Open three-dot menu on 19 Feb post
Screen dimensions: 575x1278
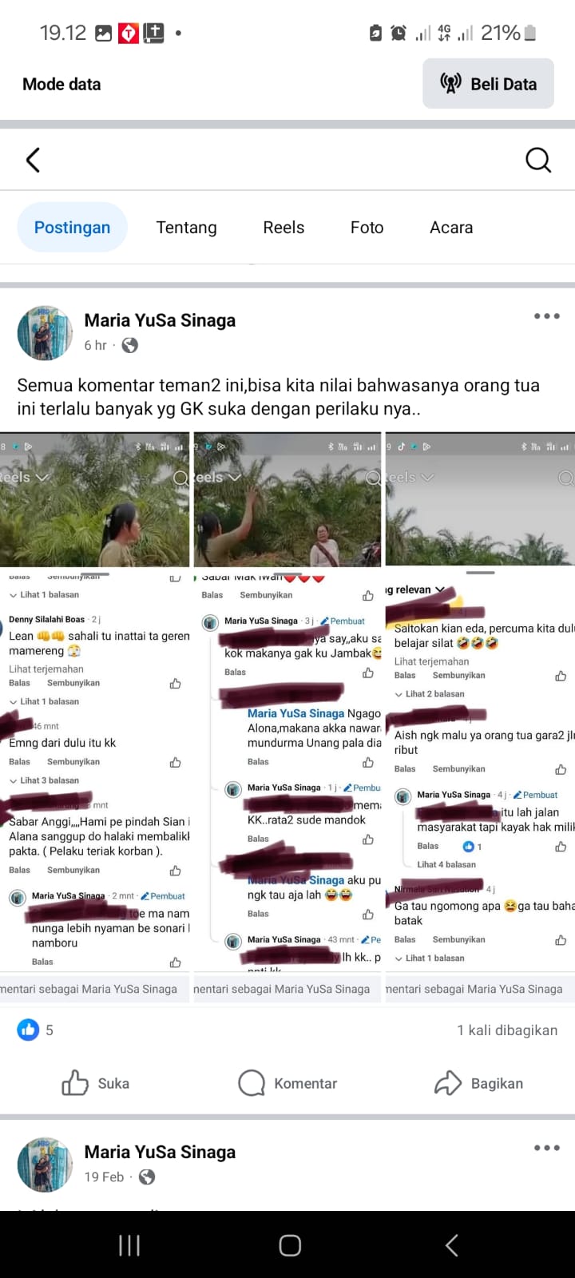coord(547,1148)
